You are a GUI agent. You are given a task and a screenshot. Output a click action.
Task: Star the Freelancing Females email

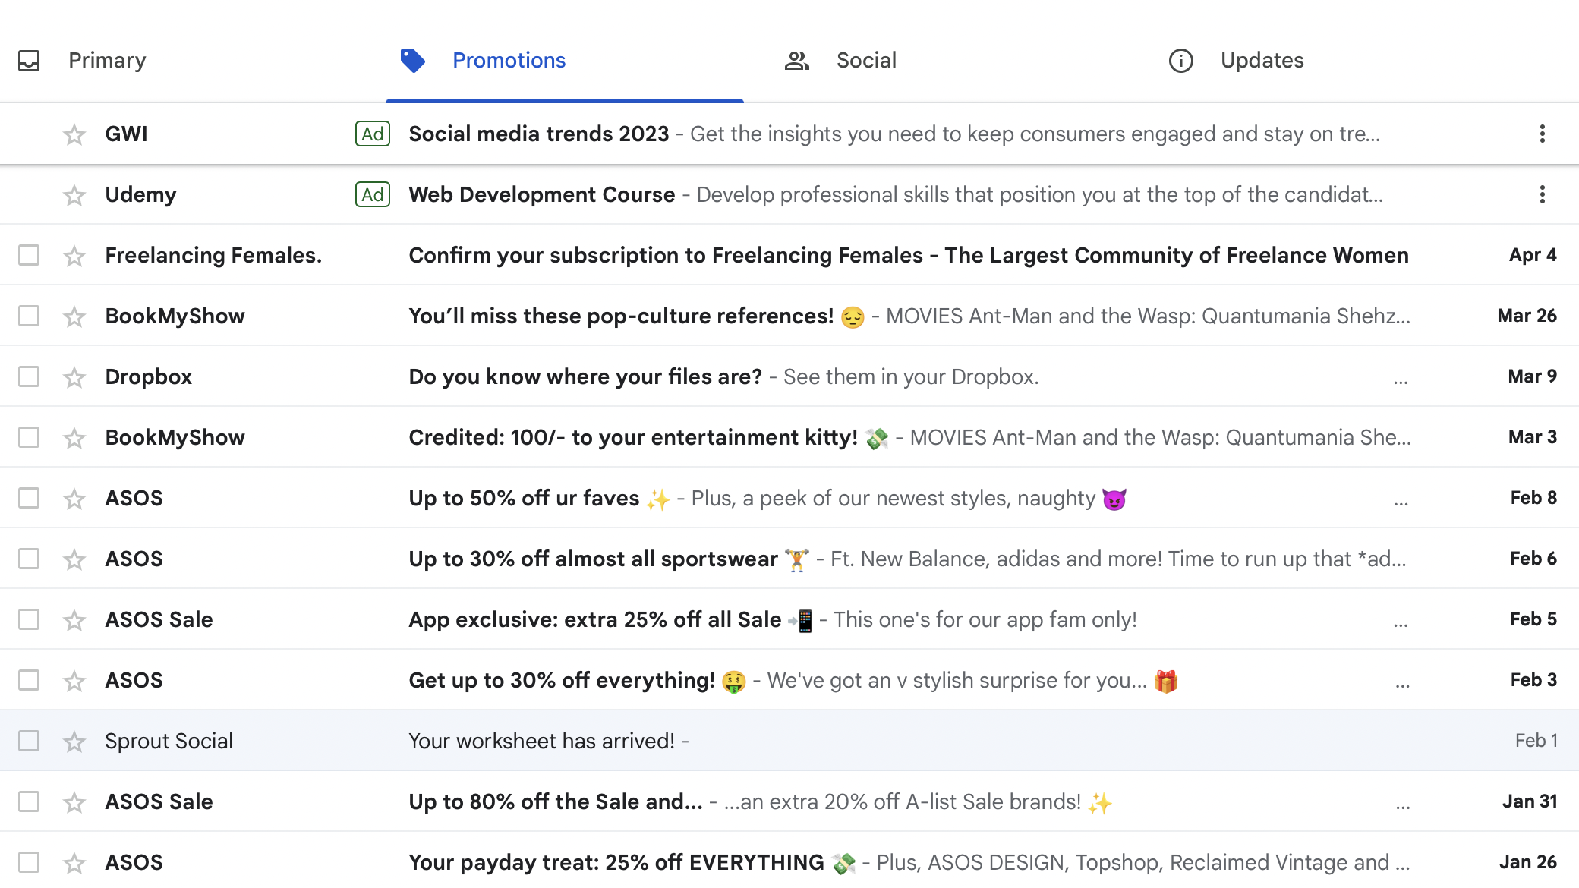pyautogui.click(x=74, y=256)
